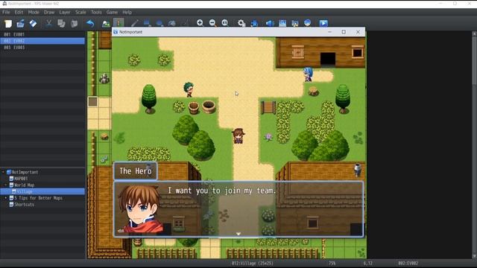Viewport: 477px width, 268px height.
Task: Click The Hero name box
Action: pyautogui.click(x=136, y=171)
